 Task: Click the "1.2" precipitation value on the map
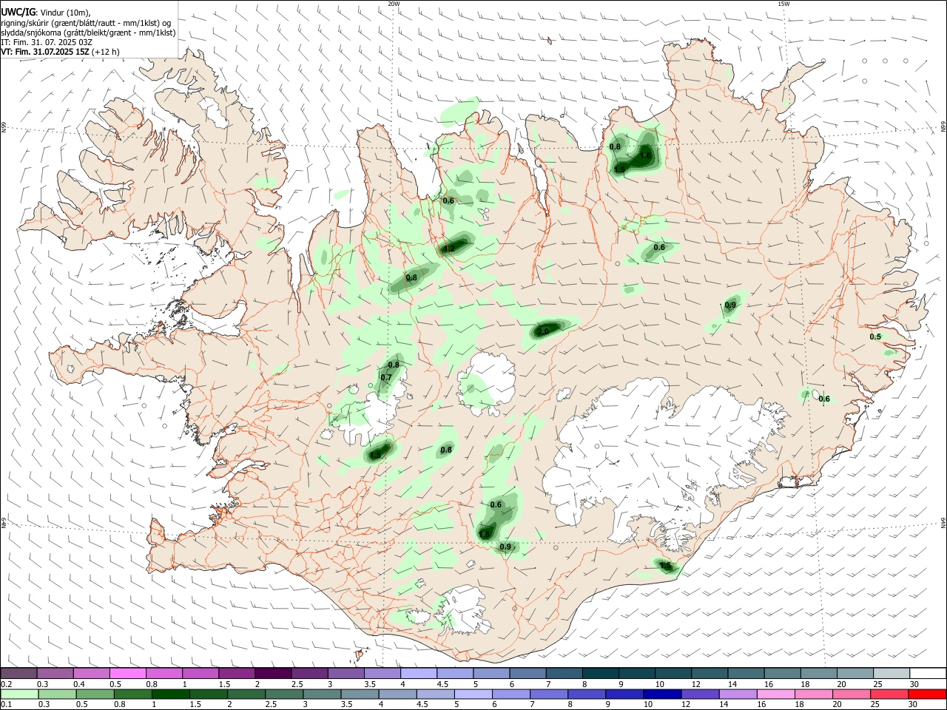coord(449,248)
